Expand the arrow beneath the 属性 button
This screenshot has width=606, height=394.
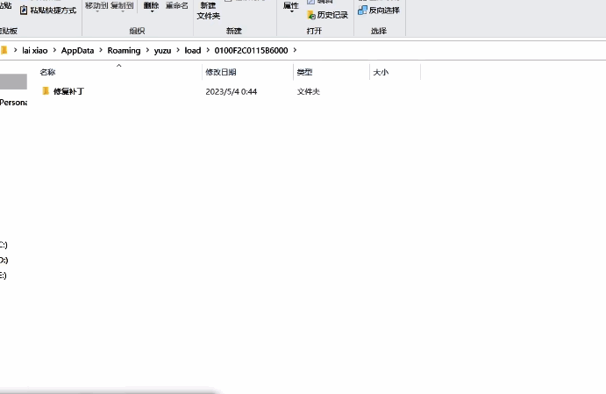(x=292, y=11)
